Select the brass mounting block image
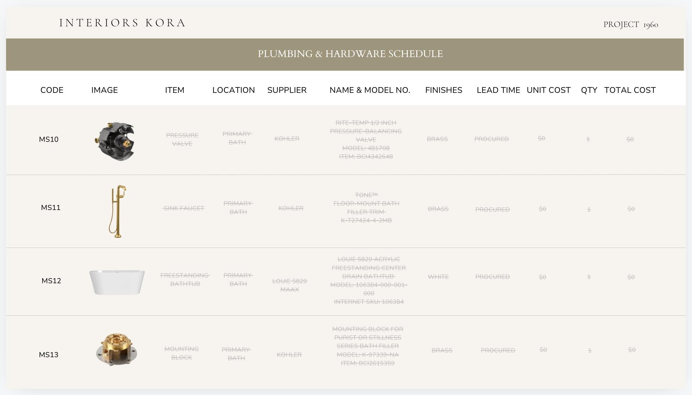 [117, 350]
